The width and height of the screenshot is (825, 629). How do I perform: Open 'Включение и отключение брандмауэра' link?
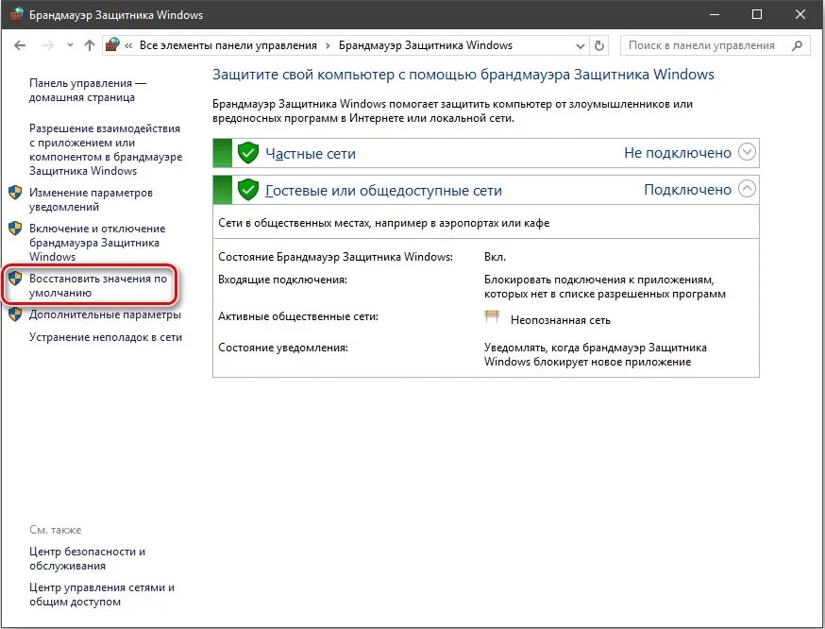[97, 243]
